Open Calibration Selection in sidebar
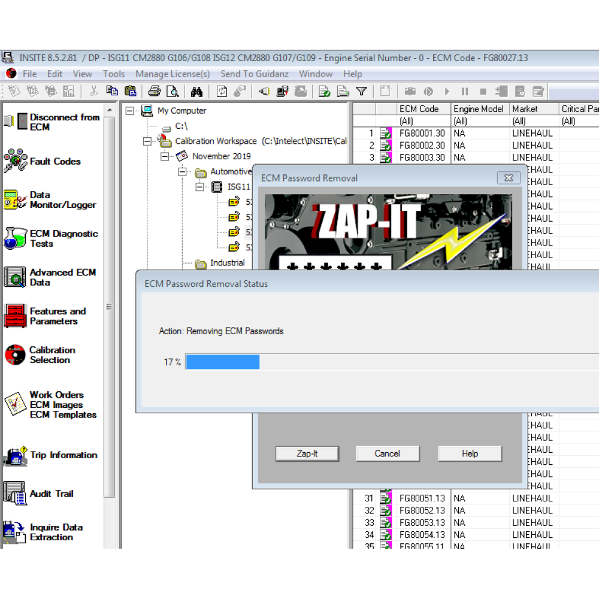Viewport: 599px width, 599px height. (x=40, y=355)
